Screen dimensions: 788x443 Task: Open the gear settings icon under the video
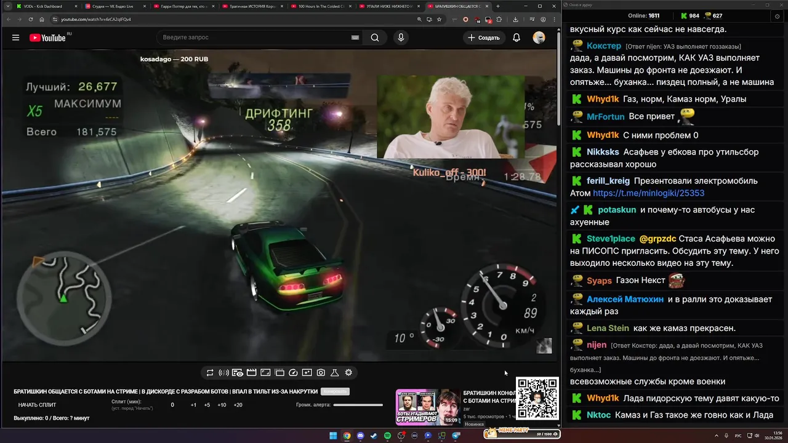point(348,373)
